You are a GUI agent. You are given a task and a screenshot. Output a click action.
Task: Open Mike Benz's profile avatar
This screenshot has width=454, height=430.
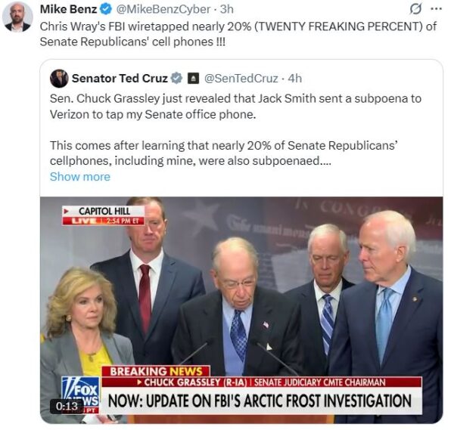pyautogui.click(x=17, y=17)
